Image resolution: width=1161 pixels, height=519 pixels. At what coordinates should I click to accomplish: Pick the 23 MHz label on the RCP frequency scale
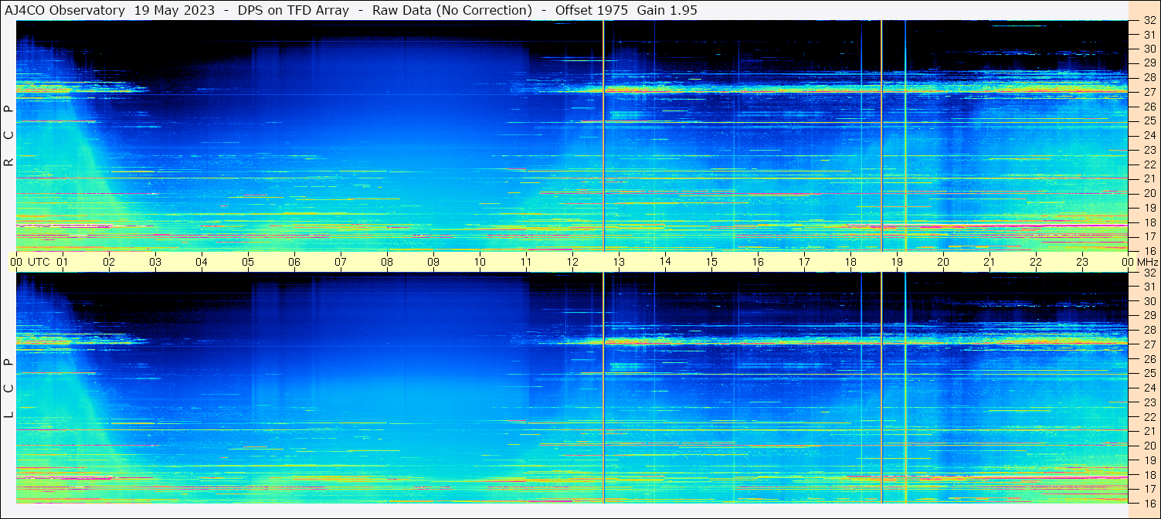click(1149, 150)
